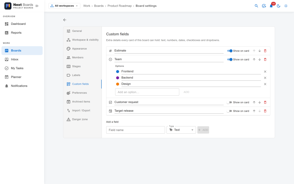Screen dimensions: 294x184
Task: Move Customer request field down
Action: pyautogui.click(x=259, y=102)
